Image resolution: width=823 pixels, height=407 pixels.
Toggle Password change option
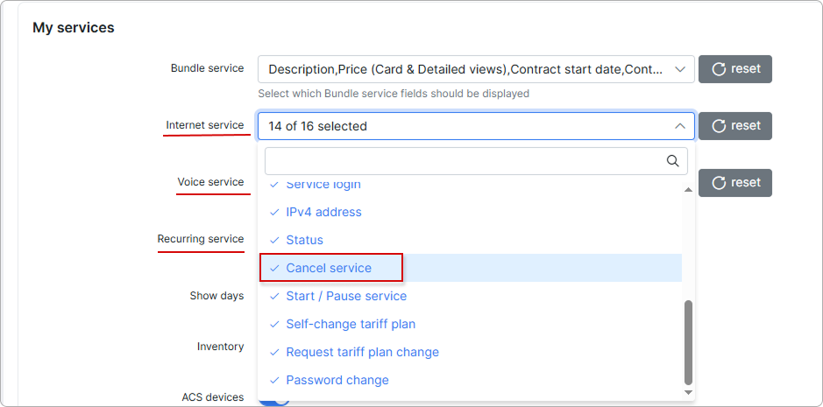pyautogui.click(x=337, y=380)
